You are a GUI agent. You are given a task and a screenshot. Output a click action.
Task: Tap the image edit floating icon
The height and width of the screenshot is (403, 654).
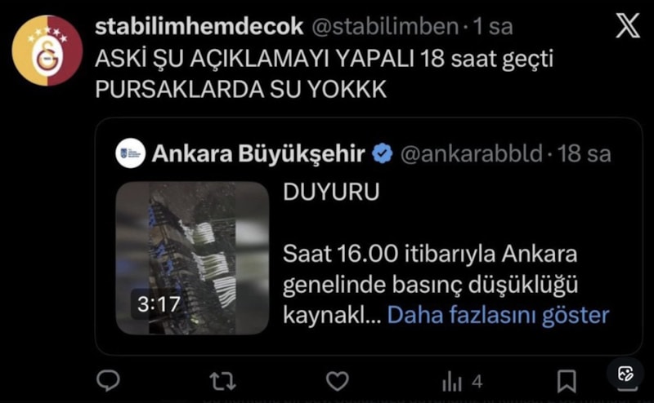click(x=625, y=374)
